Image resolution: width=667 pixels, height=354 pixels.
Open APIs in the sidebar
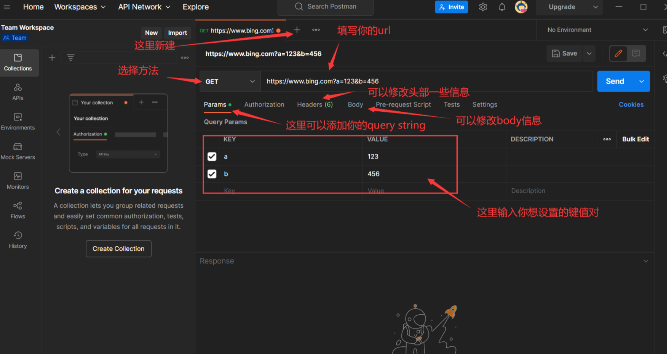coord(18,92)
